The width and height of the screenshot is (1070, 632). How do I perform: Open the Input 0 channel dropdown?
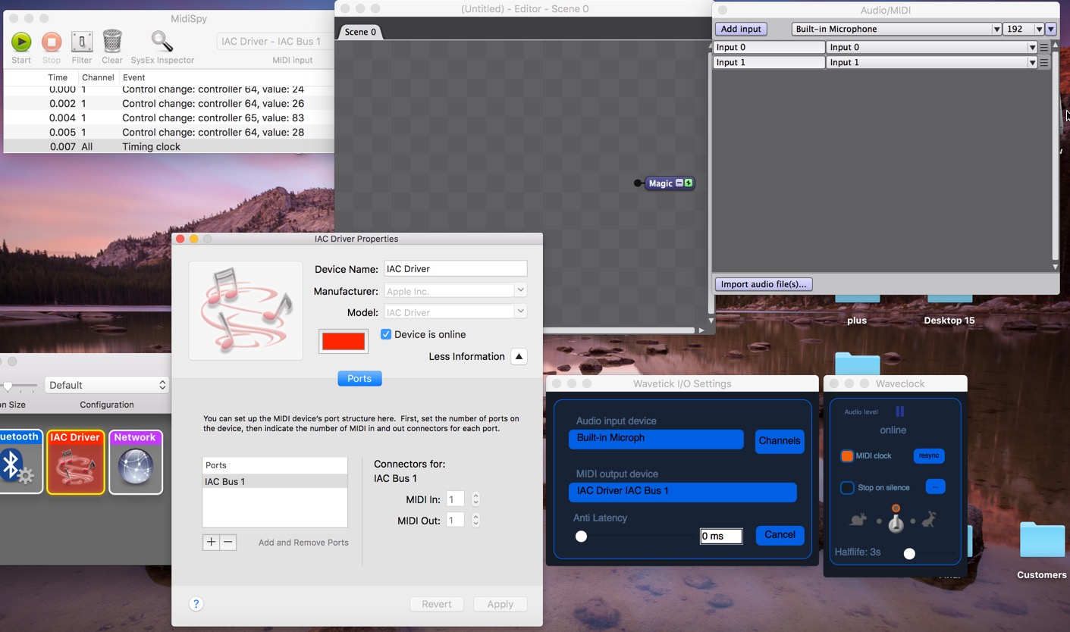[931, 47]
